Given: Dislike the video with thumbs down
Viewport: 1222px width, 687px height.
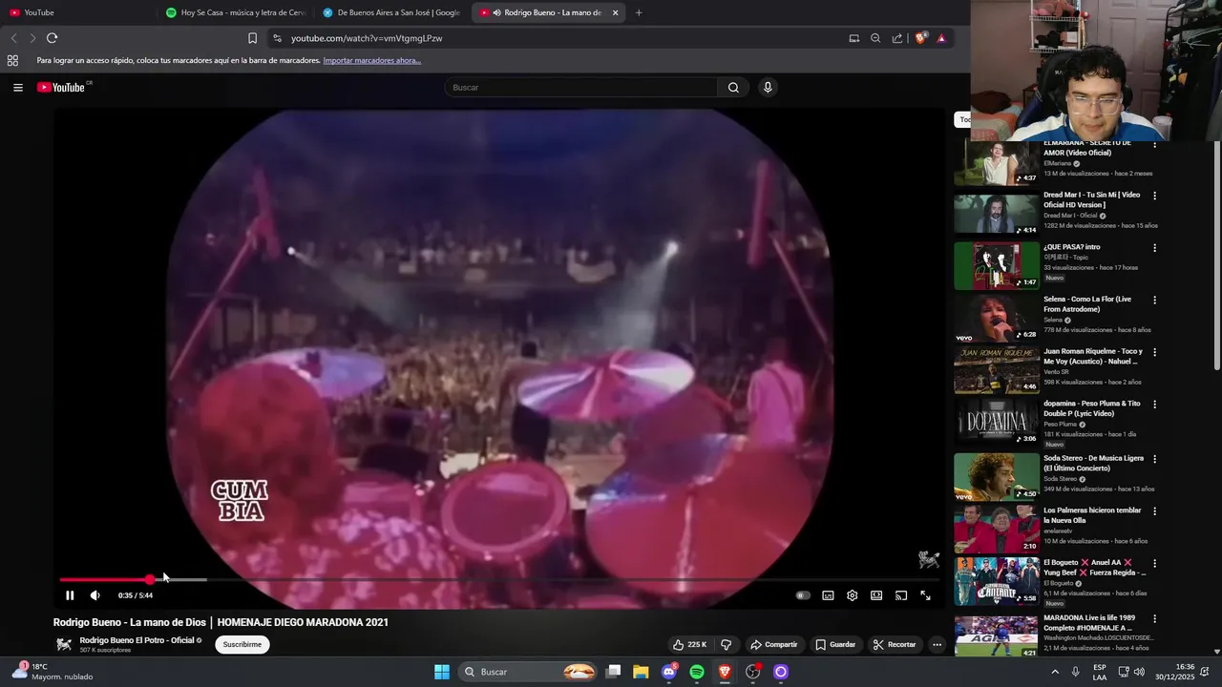Looking at the screenshot, I should point(727,645).
